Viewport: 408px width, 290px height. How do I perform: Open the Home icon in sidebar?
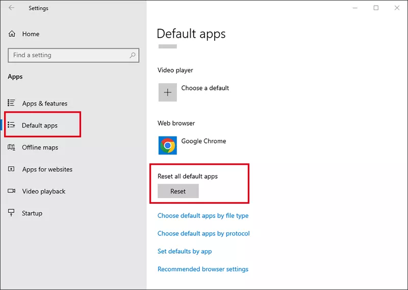coord(12,34)
